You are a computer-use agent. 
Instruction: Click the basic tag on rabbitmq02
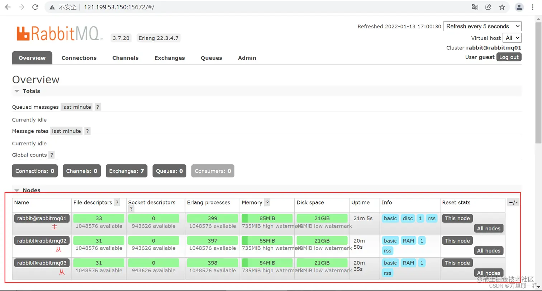point(390,240)
